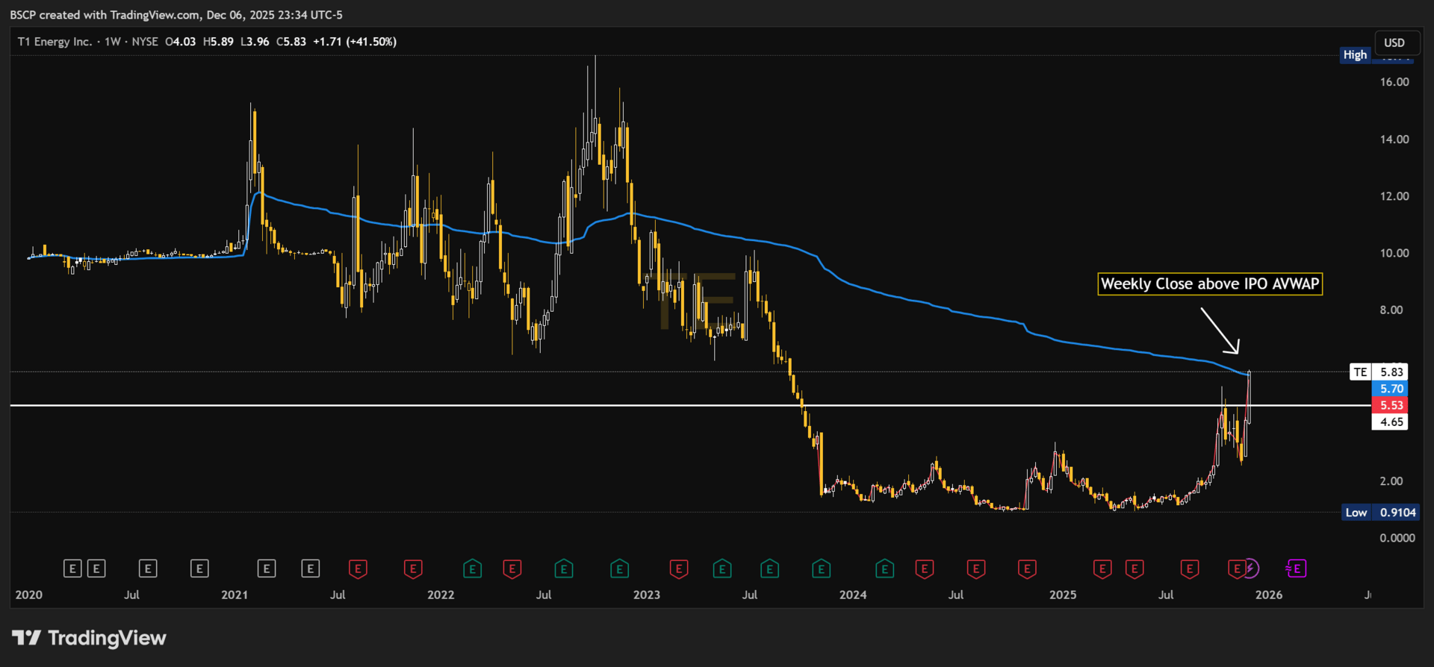
Task: Select the open value O4.03
Action: [x=181, y=42]
